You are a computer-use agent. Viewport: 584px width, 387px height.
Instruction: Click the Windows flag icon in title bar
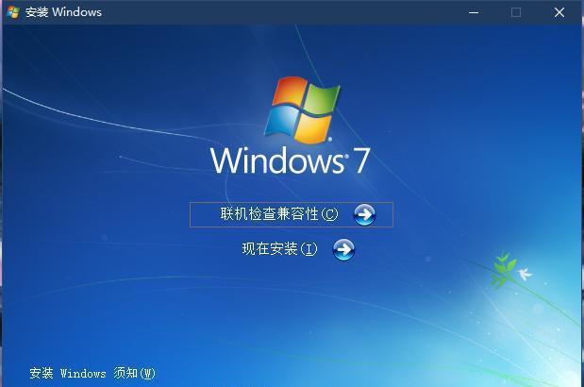[13, 12]
